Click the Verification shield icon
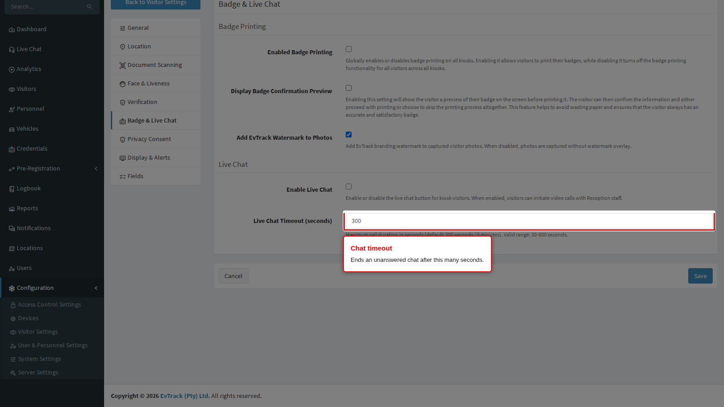Screen dimensions: 724x407 (123, 103)
